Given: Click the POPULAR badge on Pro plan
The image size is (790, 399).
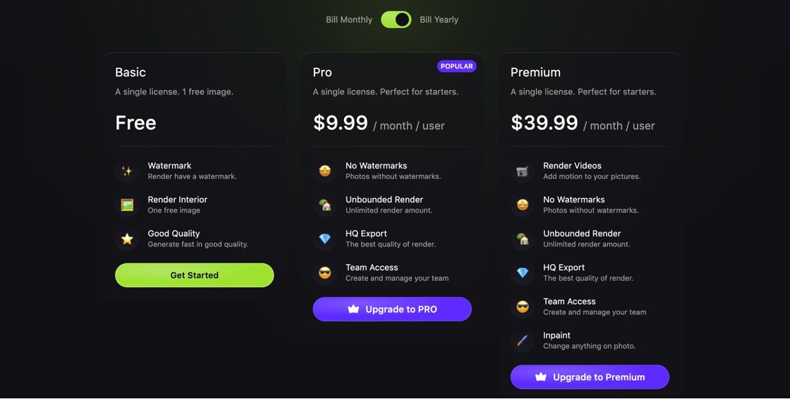Looking at the screenshot, I should coord(456,66).
